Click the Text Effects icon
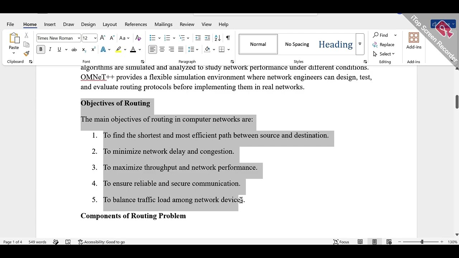 click(x=103, y=49)
